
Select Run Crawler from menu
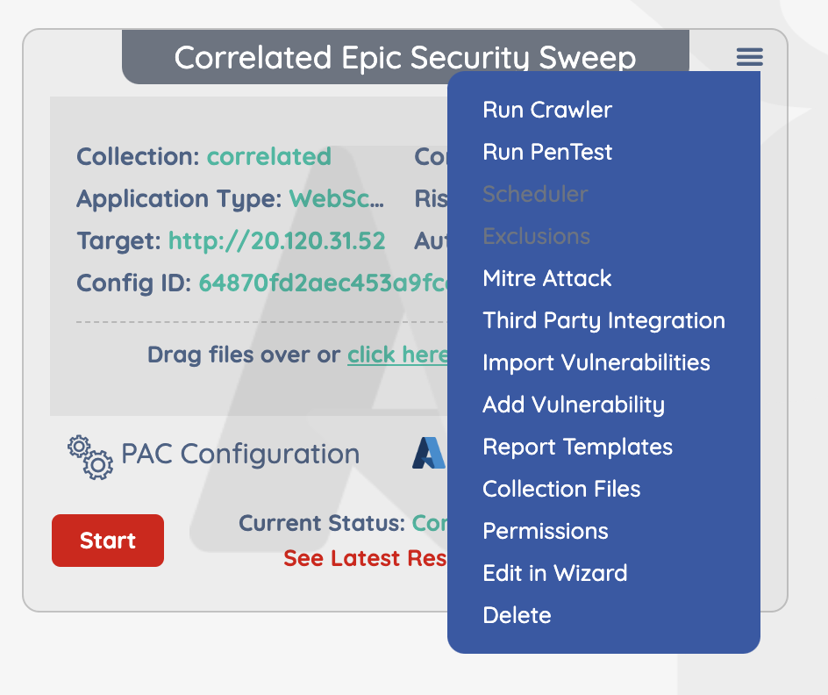[x=547, y=110]
